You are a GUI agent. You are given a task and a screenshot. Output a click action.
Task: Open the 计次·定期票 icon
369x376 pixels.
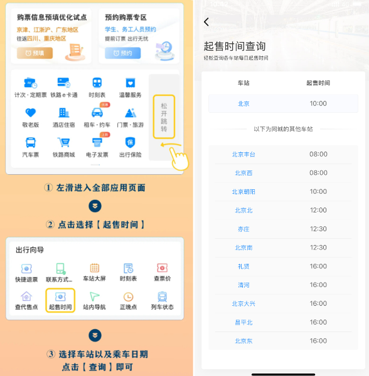click(x=30, y=83)
